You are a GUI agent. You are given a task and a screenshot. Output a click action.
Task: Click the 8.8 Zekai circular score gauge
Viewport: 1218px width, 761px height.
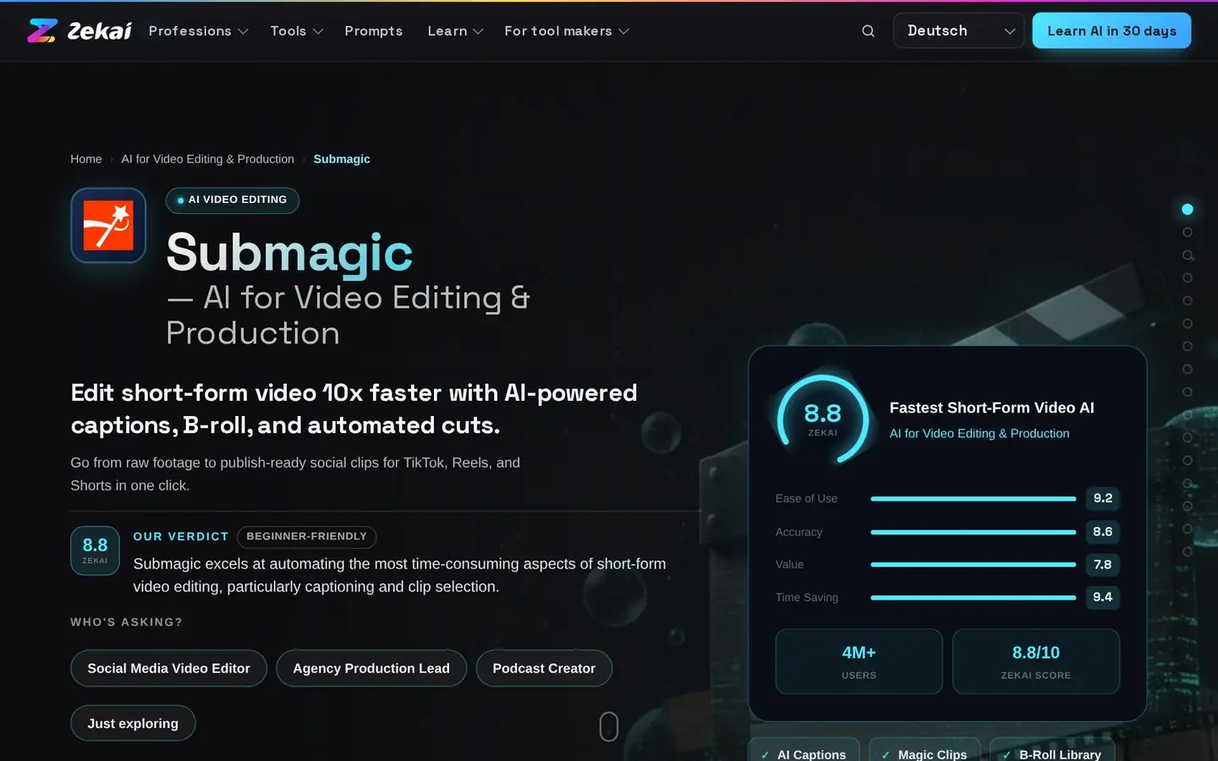pos(822,419)
